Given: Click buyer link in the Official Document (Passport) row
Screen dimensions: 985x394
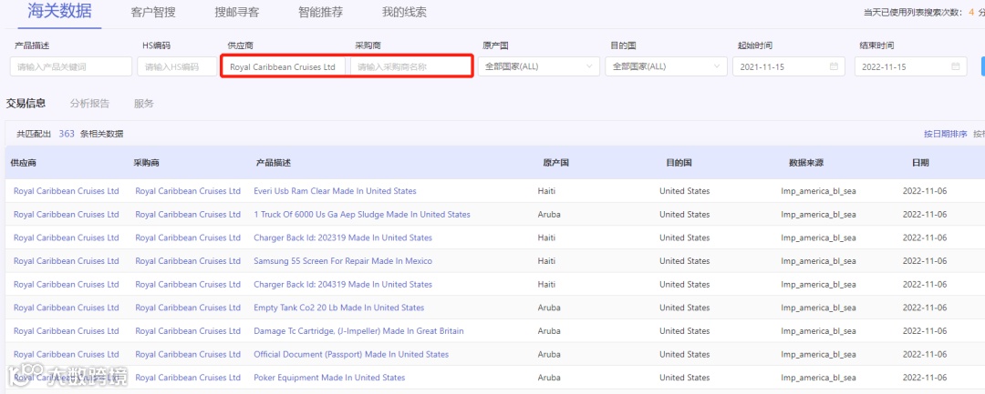Looking at the screenshot, I should (188, 354).
